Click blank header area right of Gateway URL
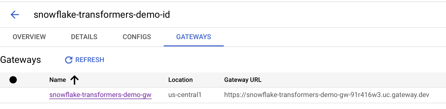This screenshot has width=446, height=109. [354, 80]
